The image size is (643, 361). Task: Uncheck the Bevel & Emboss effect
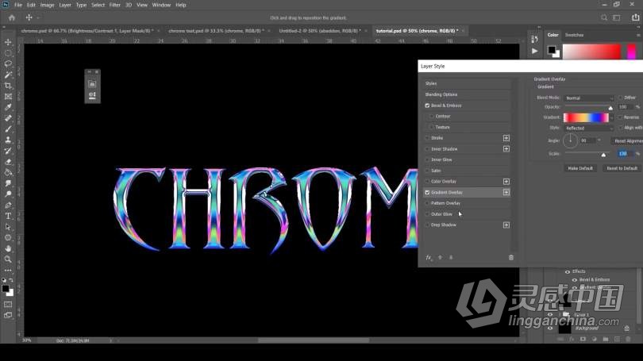pos(427,106)
